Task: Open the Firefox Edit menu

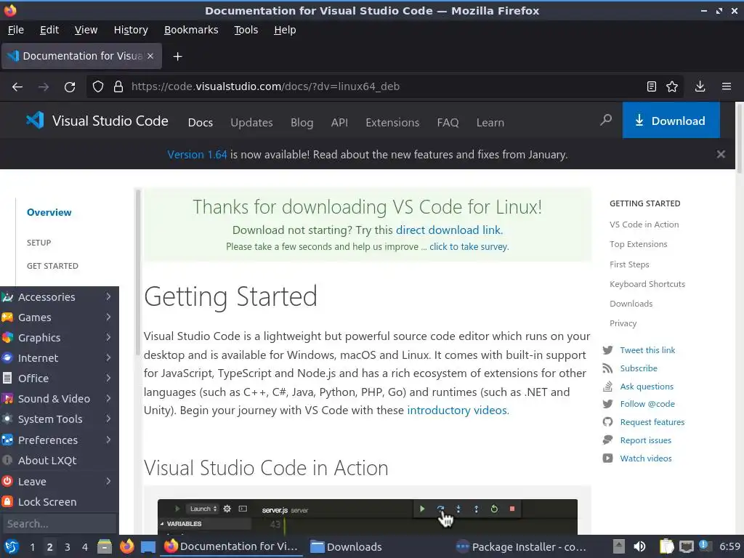Action: [x=49, y=30]
